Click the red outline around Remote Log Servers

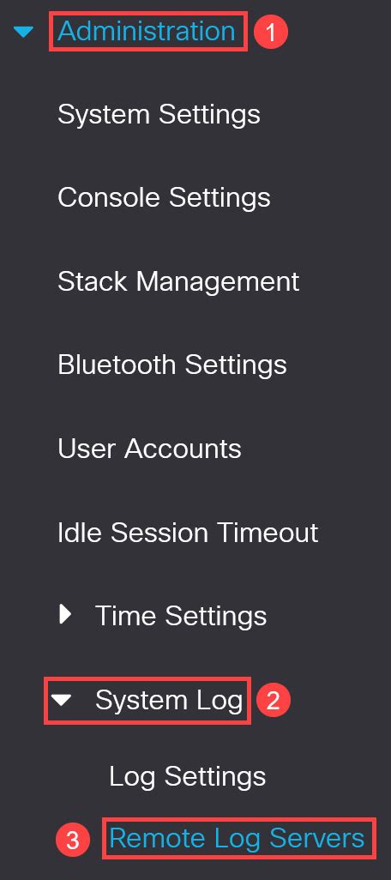click(x=238, y=839)
